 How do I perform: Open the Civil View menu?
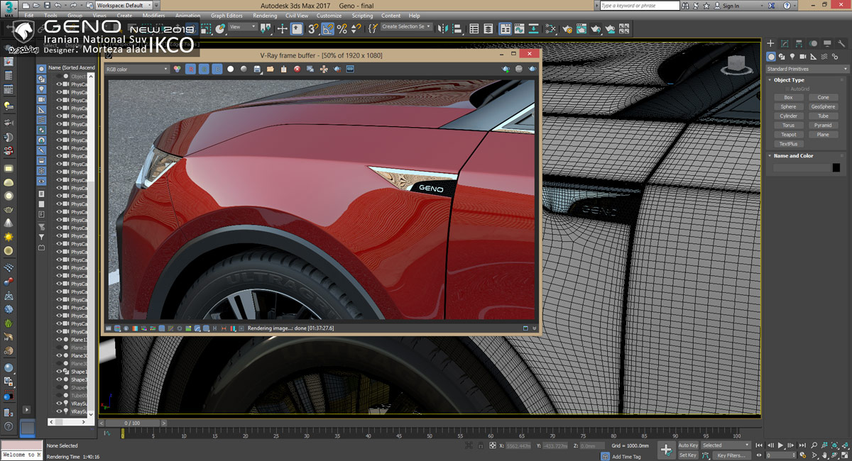click(x=297, y=16)
